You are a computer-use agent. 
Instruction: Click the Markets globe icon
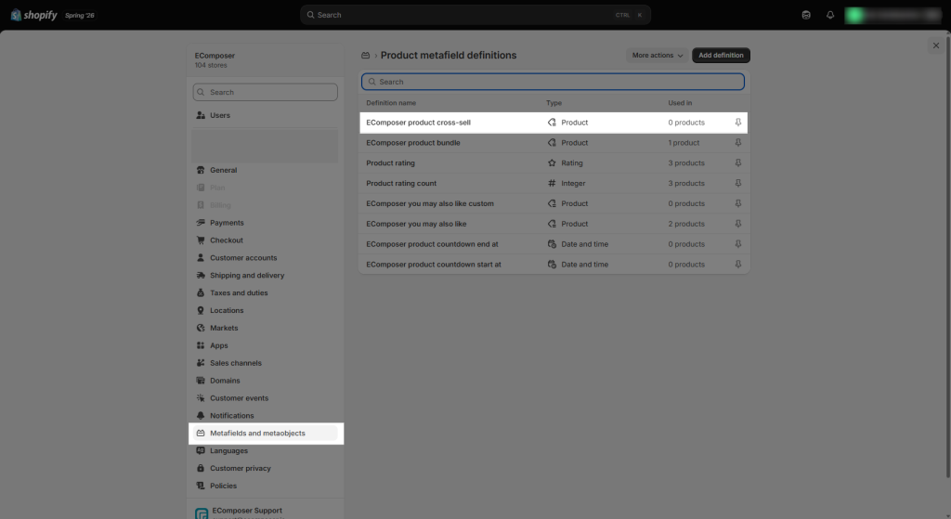201,328
